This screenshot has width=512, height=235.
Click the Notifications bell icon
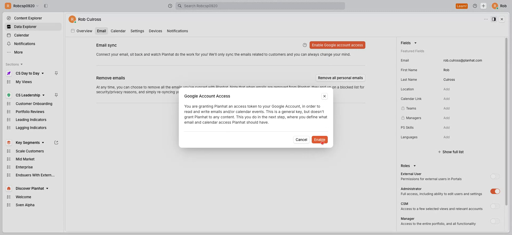[x=9, y=44]
